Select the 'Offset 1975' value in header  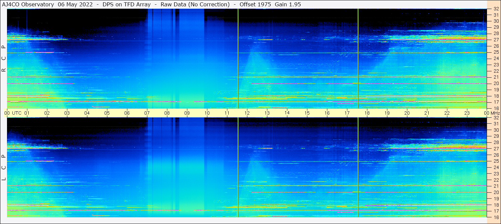point(255,4)
